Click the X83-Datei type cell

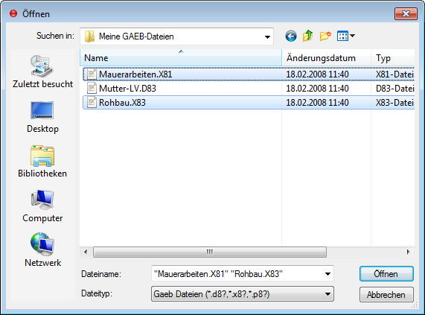click(x=394, y=103)
